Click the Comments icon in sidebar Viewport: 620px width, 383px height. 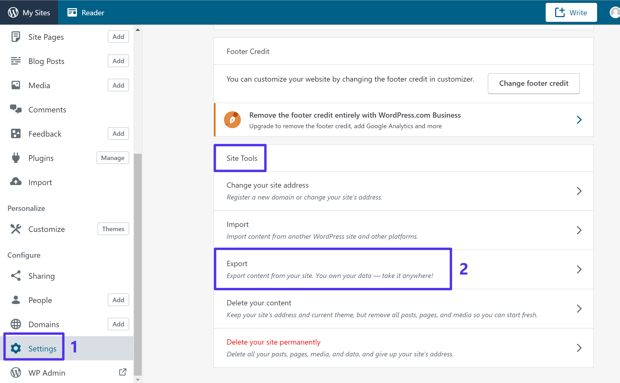point(16,109)
